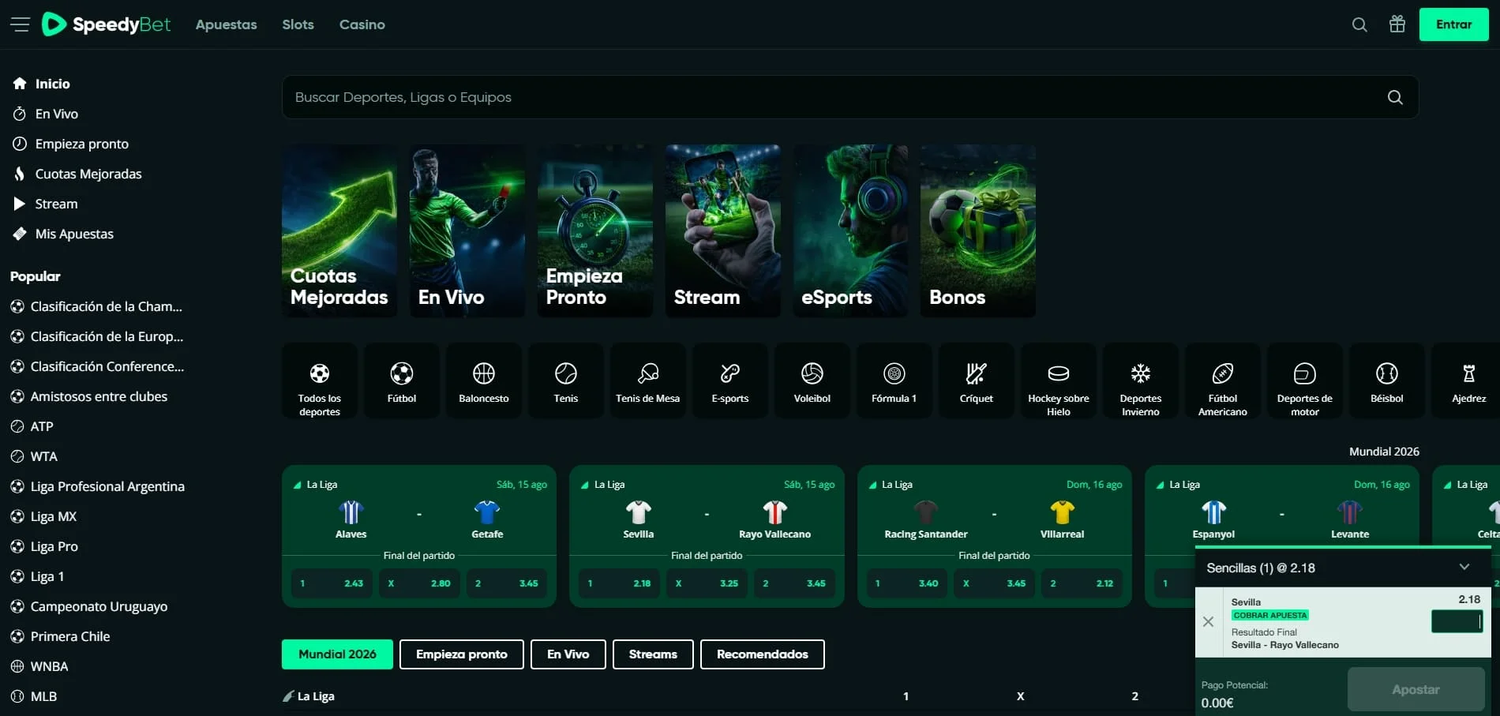Open Mis Apuestas in sidebar
The width and height of the screenshot is (1500, 716).
(x=63, y=234)
